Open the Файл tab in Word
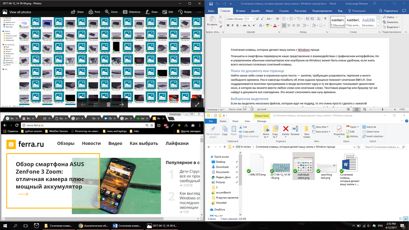The width and height of the screenshot is (409, 230). click(x=211, y=11)
